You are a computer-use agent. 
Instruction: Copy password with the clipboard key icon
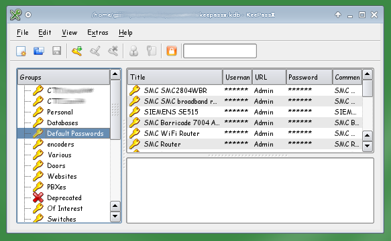point(152,51)
